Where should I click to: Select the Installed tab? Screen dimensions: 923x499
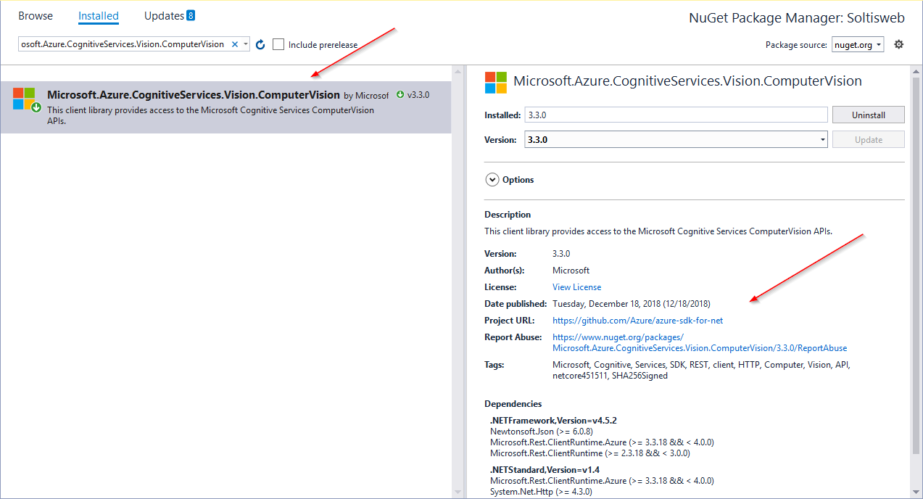[99, 16]
